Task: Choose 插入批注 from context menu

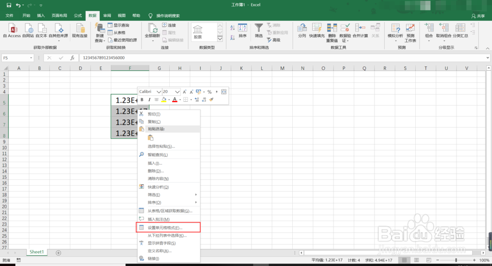Action: coord(168,219)
